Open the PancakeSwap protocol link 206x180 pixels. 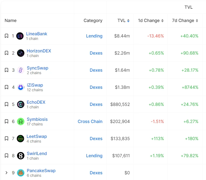41,171
